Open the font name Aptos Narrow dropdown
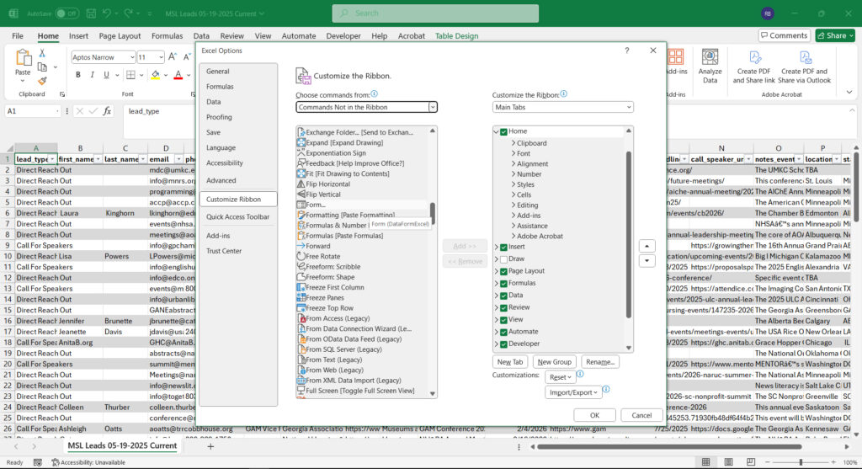This screenshot has height=469, width=862. point(132,57)
